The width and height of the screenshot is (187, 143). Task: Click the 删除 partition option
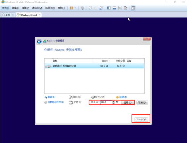(75, 97)
